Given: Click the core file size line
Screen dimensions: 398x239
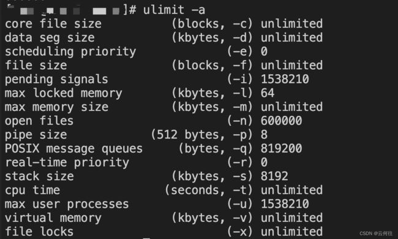Looking at the screenshot, I should click(163, 24).
